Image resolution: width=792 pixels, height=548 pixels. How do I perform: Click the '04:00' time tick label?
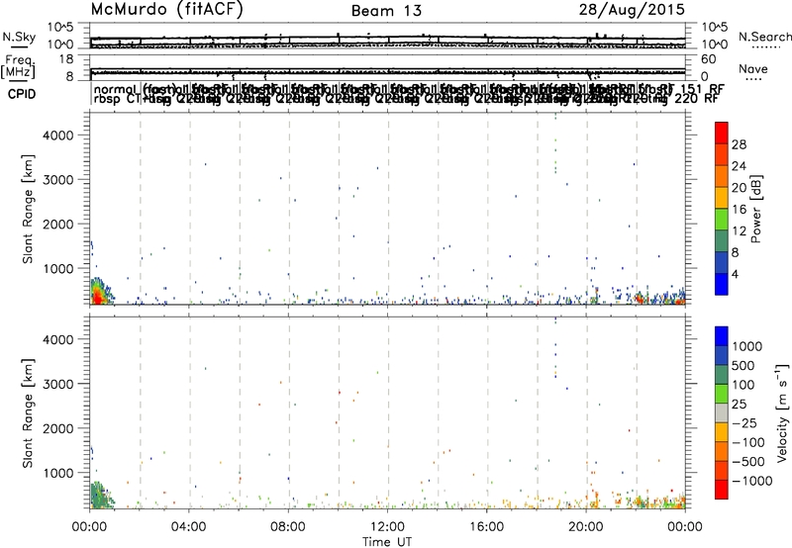pyautogui.click(x=189, y=527)
